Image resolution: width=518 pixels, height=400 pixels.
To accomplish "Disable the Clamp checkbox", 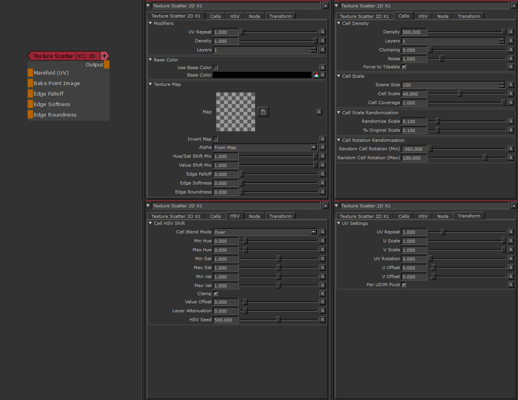I will 216,294.
